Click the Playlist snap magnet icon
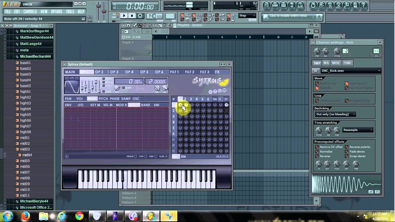 128,25
